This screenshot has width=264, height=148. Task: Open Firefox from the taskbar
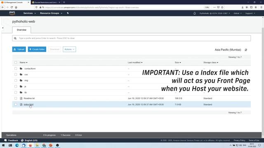coord(30,145)
